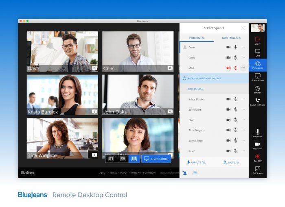This screenshot has height=207, width=285.
Task: Expand options for Krista Burdick
Action: point(243,99)
